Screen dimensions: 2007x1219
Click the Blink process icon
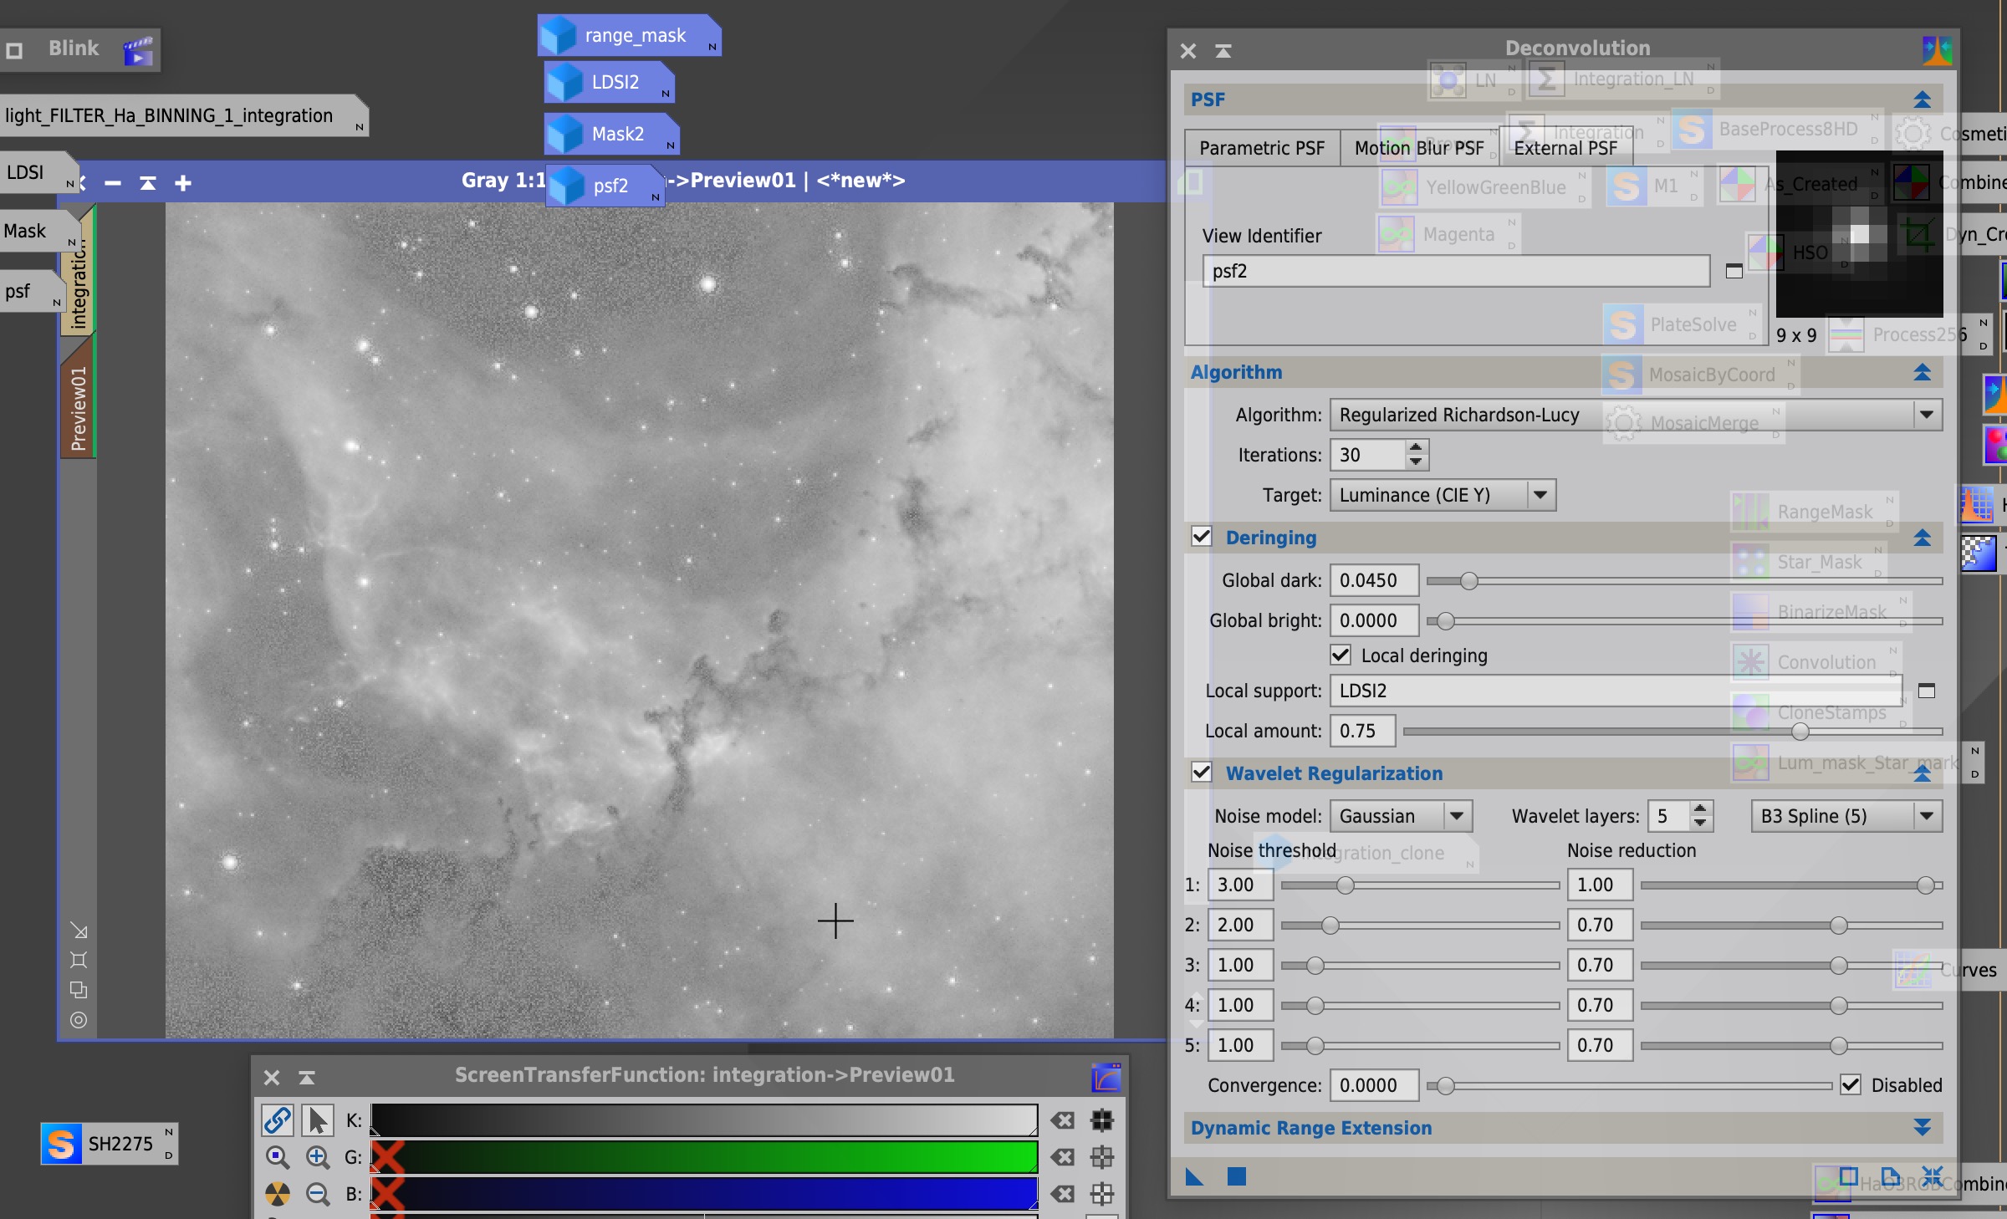click(x=138, y=50)
